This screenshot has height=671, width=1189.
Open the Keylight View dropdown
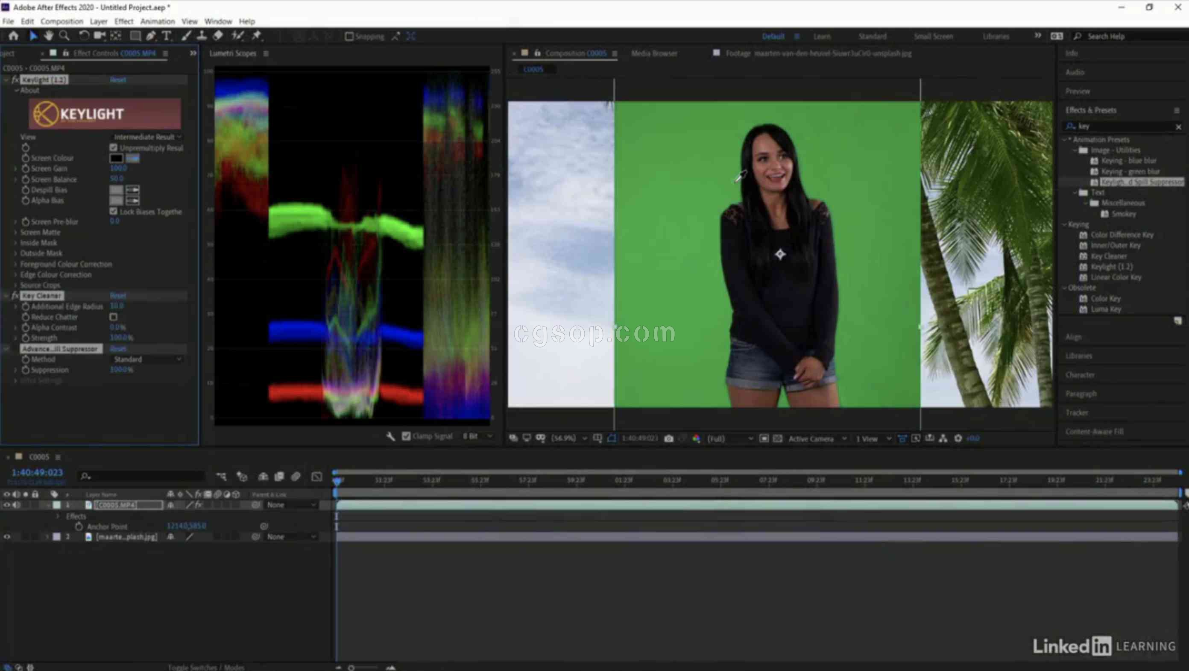coord(147,137)
